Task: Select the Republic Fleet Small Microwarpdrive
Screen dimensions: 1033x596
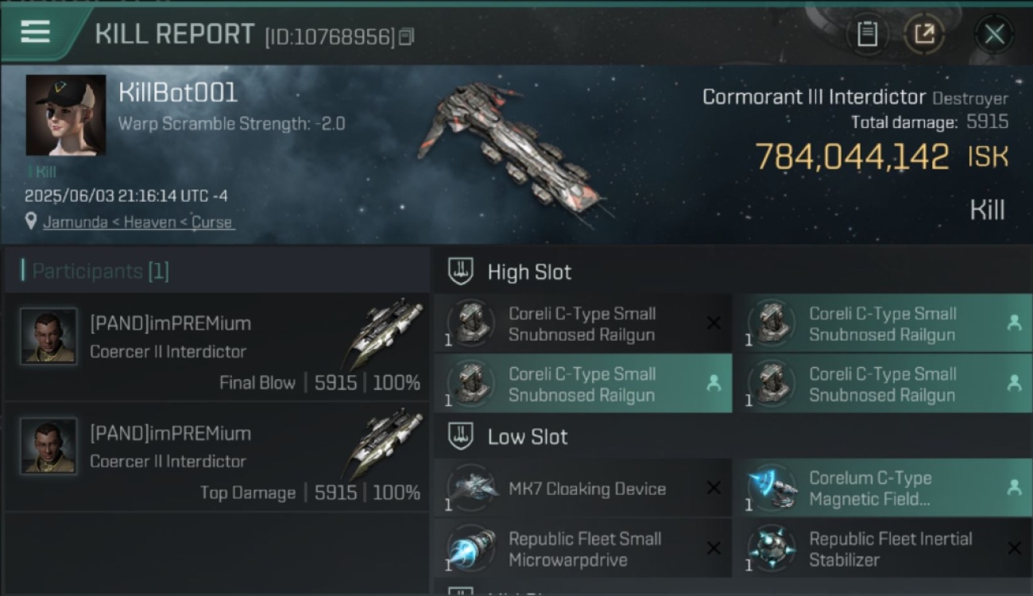Action: click(583, 548)
